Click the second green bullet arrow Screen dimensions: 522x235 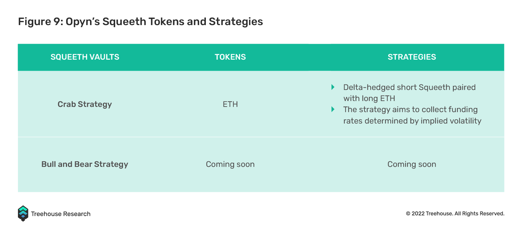333,109
